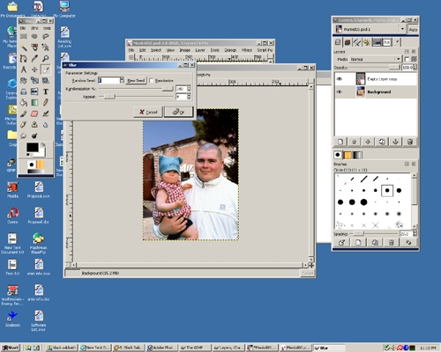Click the new layer button

[x=340, y=142]
